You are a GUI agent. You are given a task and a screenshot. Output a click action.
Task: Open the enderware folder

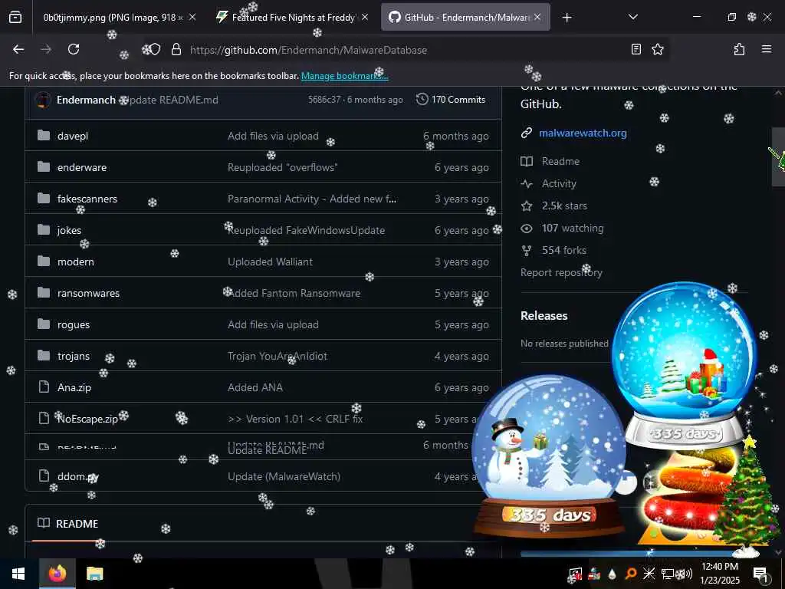(81, 167)
